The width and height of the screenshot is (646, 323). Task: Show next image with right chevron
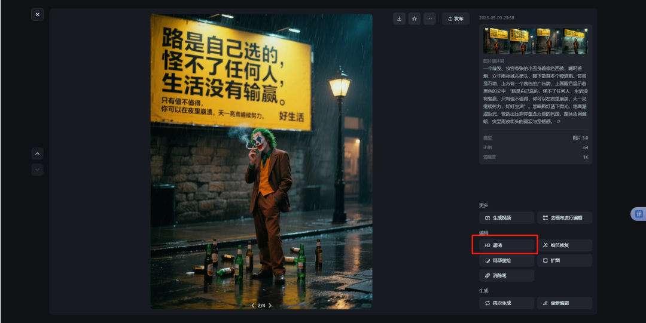coord(270,306)
